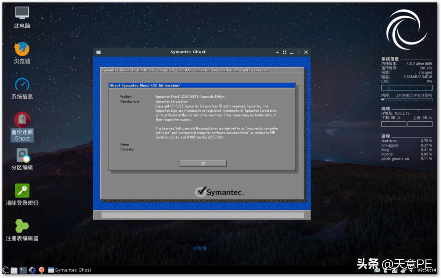
Task: Click the 内核版本 4.8.7-alive i686 value
Action: pyautogui.click(x=419, y=64)
